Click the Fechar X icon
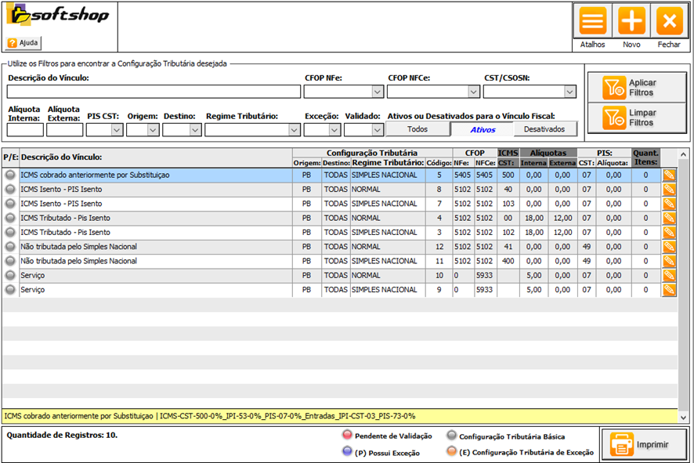This screenshot has width=694, height=463. click(669, 21)
